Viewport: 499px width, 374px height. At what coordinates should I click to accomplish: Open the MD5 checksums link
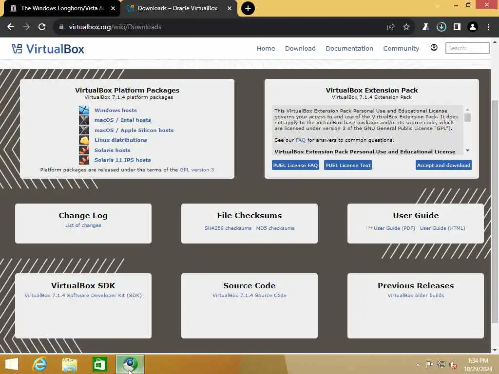[275, 228]
